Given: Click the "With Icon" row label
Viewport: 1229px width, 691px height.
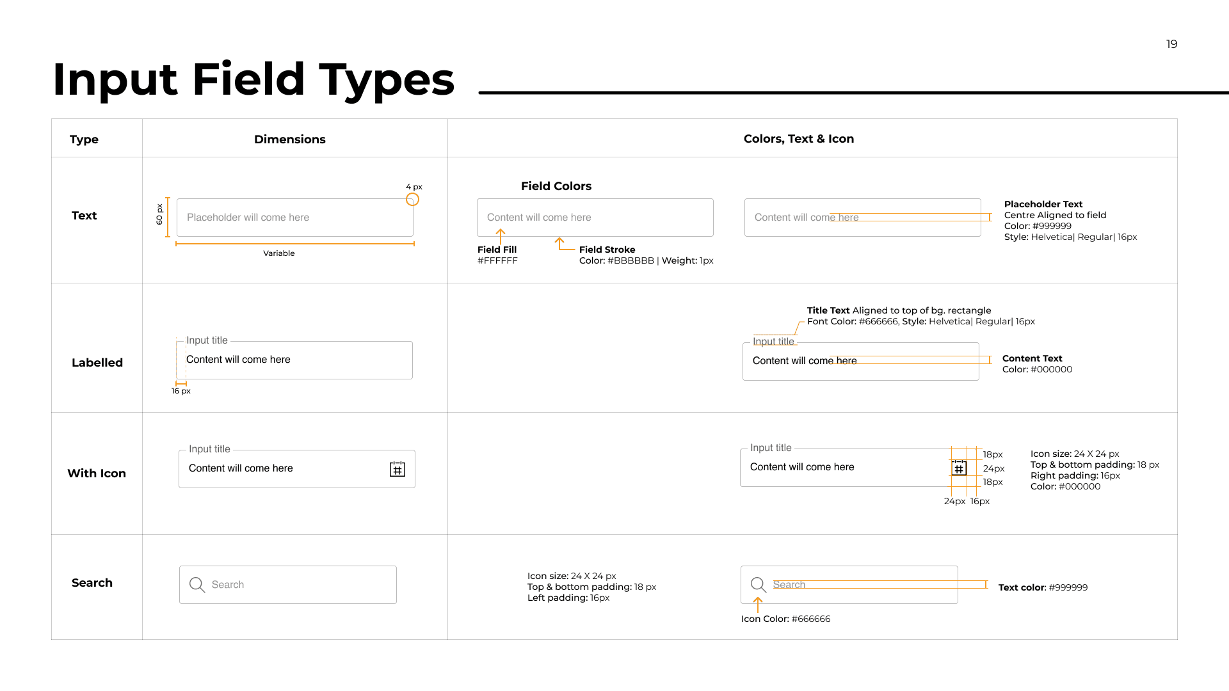Looking at the screenshot, I should (97, 473).
